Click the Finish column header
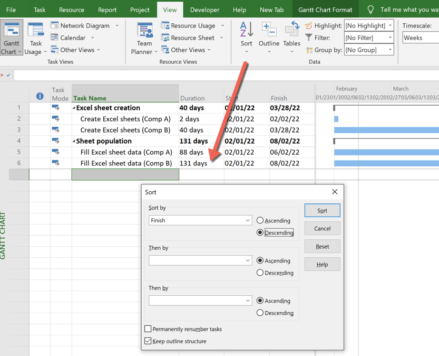 pyautogui.click(x=292, y=93)
